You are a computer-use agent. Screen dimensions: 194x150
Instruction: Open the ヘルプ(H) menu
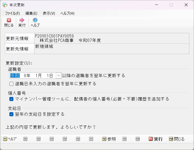[x=68, y=13]
